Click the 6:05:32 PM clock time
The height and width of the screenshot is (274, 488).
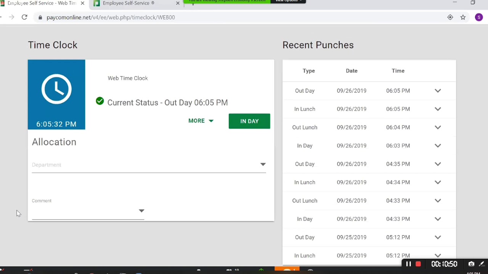pyautogui.click(x=56, y=124)
